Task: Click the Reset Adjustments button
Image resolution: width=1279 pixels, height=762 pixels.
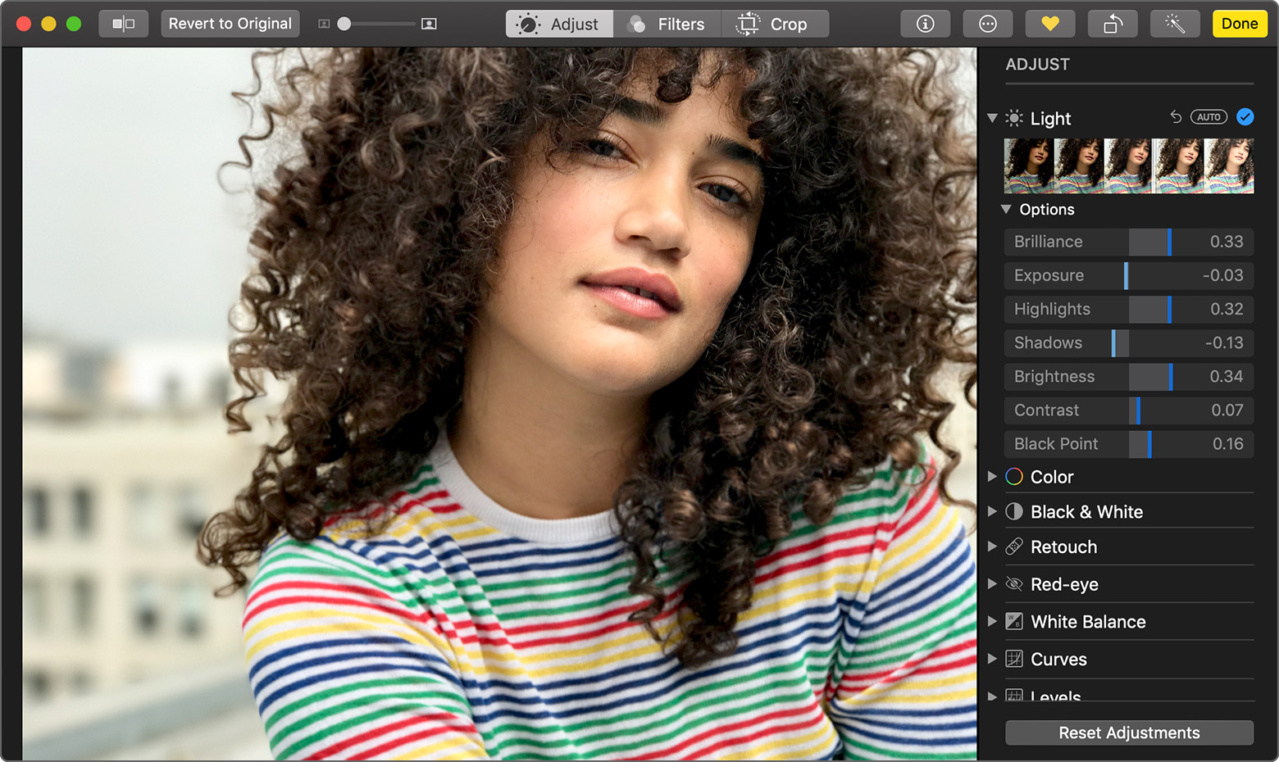Action: coord(1129,733)
